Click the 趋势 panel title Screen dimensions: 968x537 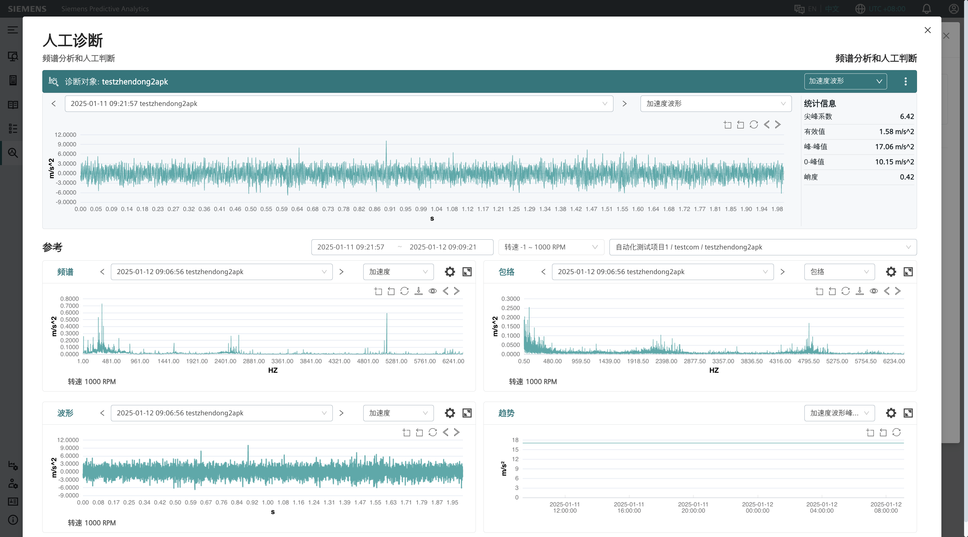pos(506,413)
